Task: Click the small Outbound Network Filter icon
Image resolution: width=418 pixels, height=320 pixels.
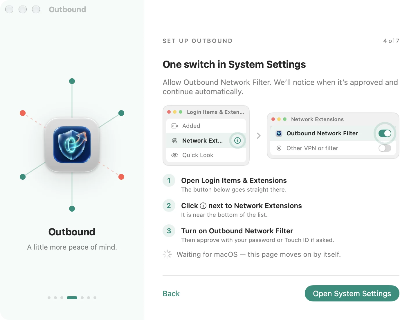Action: (279, 133)
